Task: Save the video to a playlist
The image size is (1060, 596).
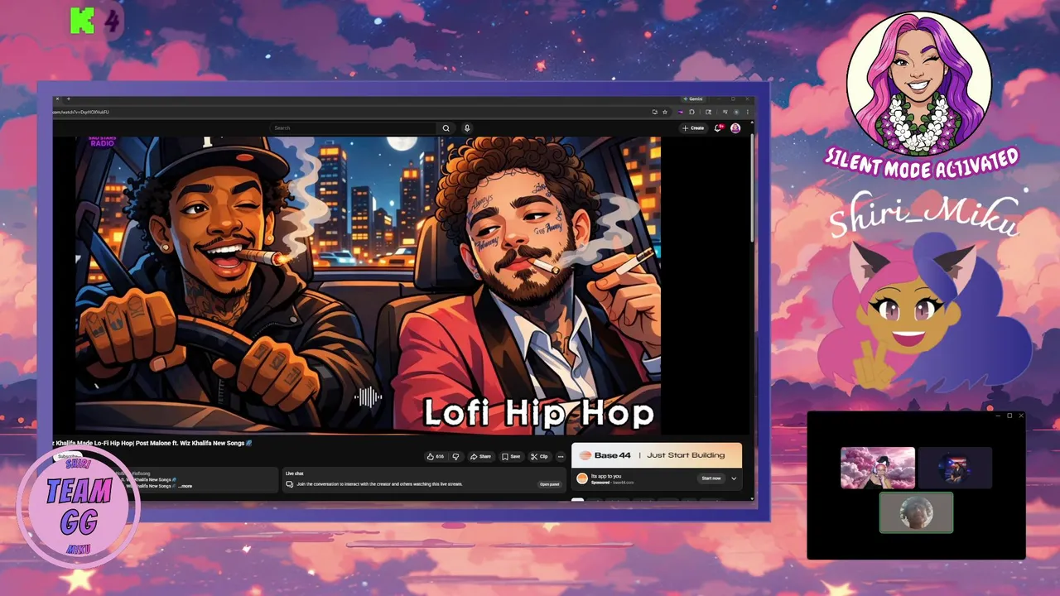Action: pos(510,456)
